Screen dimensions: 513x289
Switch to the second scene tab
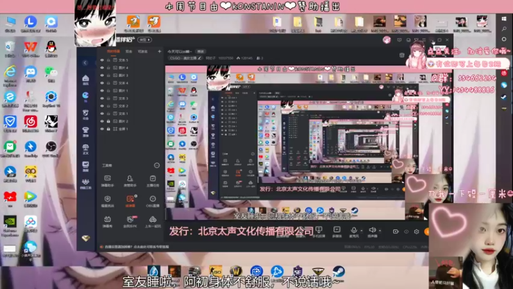[x=129, y=51]
